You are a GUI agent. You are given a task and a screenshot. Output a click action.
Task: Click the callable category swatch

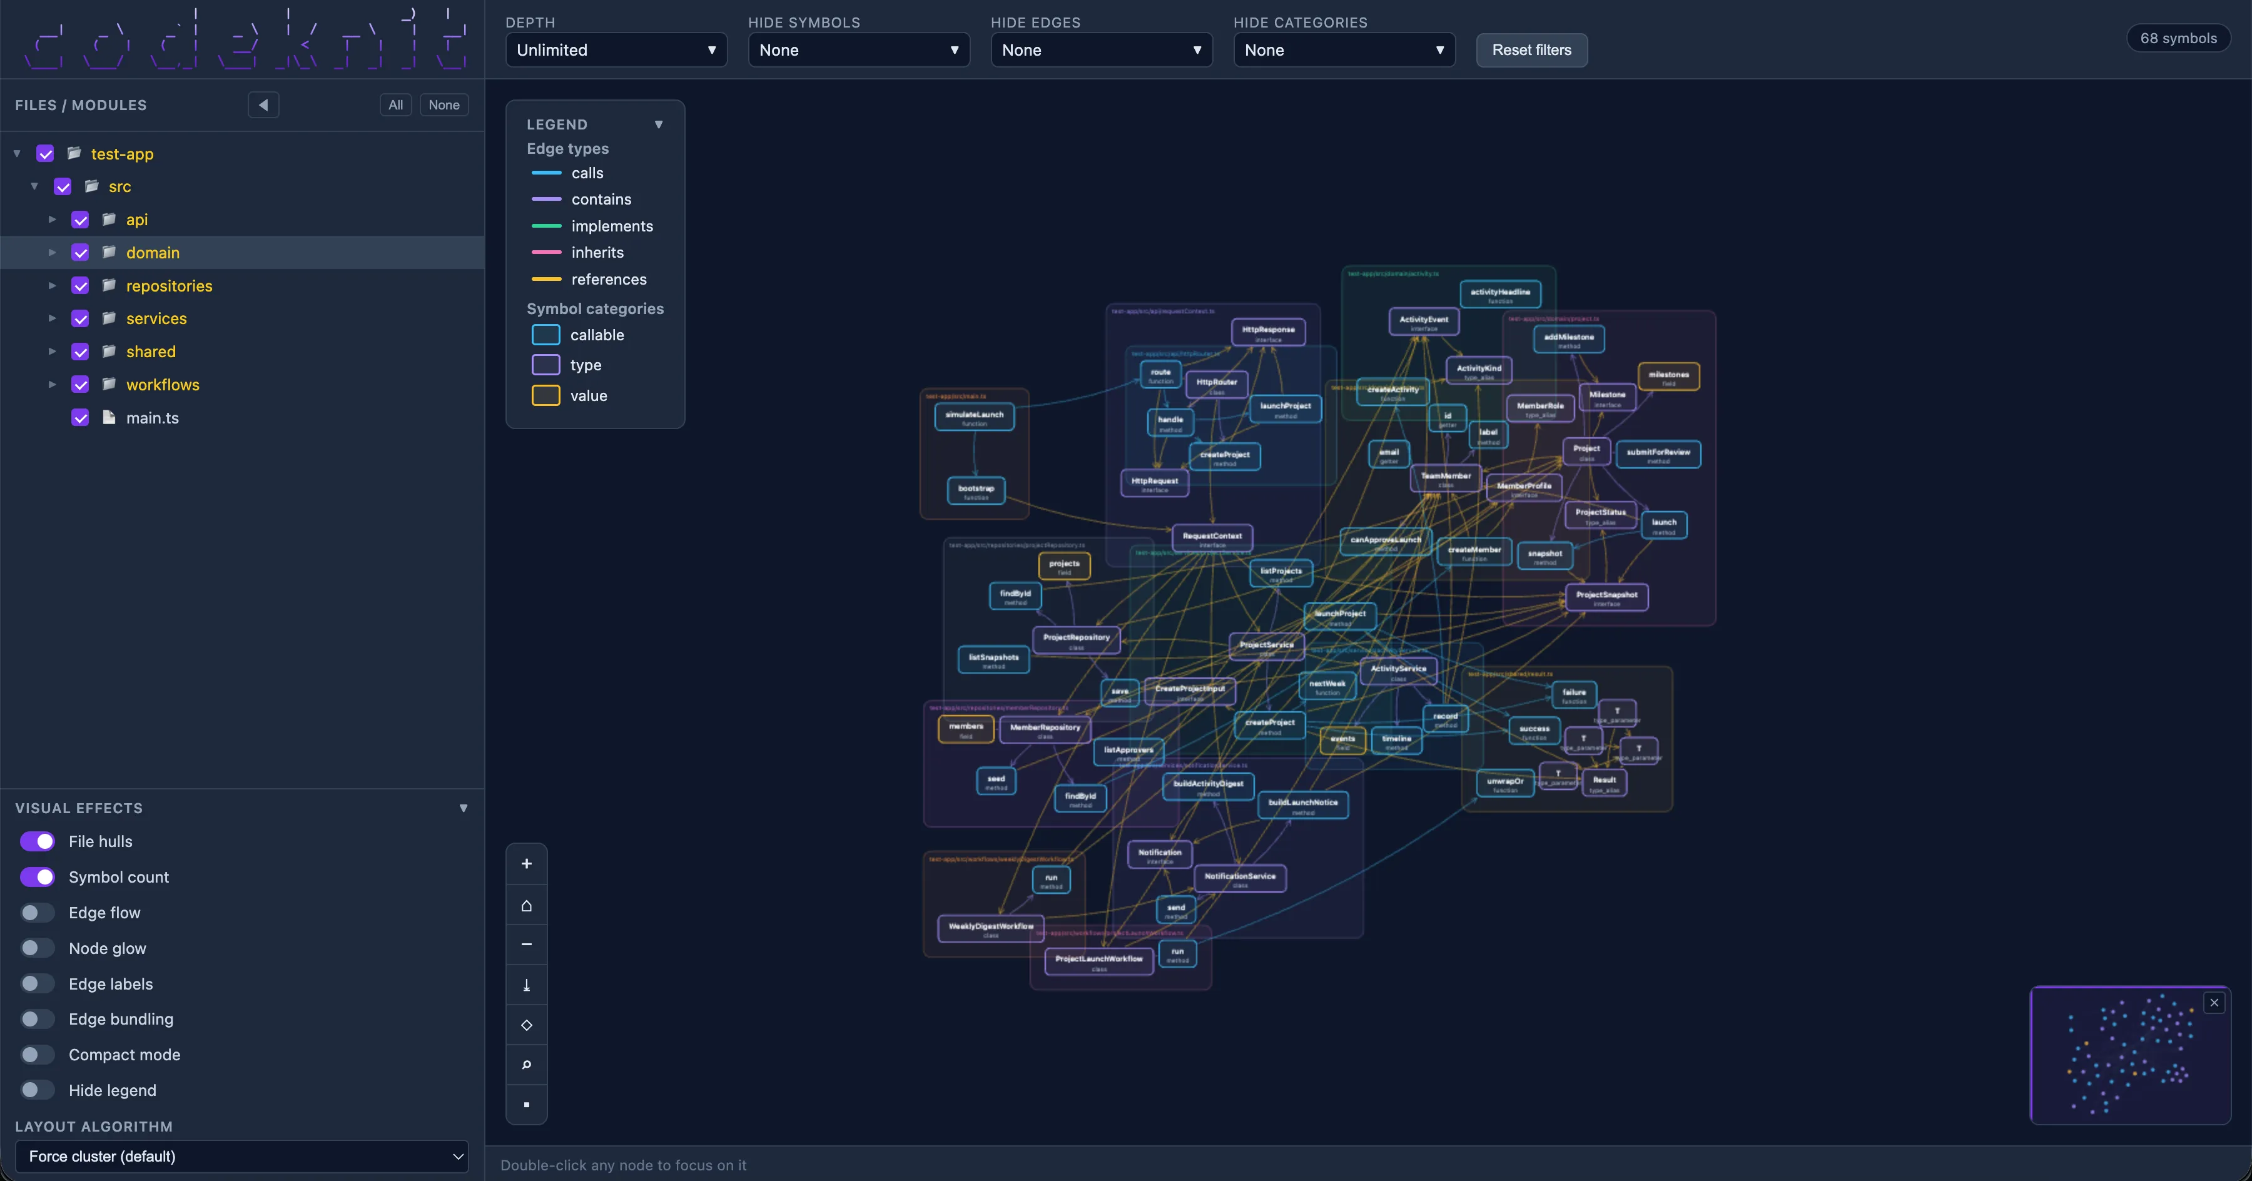click(x=545, y=335)
